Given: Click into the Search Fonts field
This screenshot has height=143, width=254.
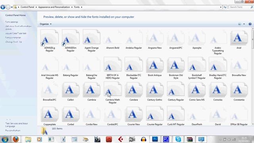Looking at the screenshot, I should tap(241, 7).
